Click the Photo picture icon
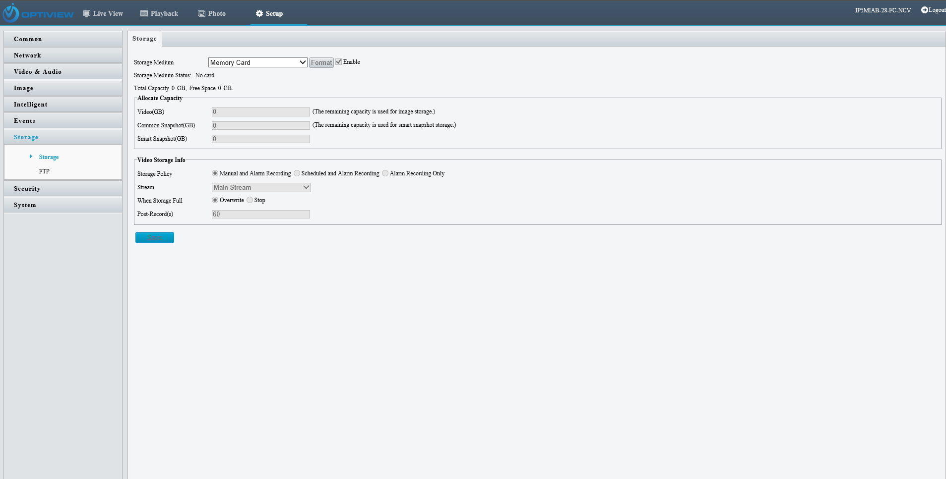This screenshot has height=479, width=946. click(201, 14)
